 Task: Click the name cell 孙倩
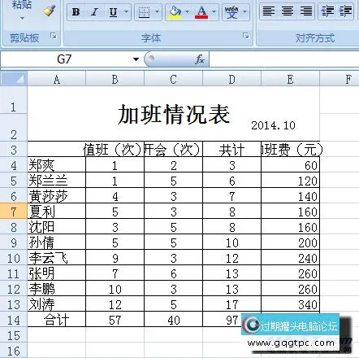(x=57, y=242)
